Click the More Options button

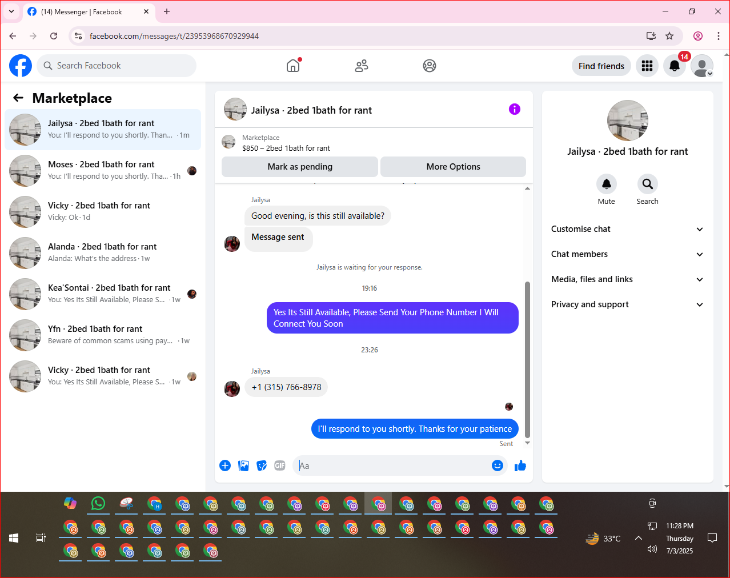tap(453, 167)
